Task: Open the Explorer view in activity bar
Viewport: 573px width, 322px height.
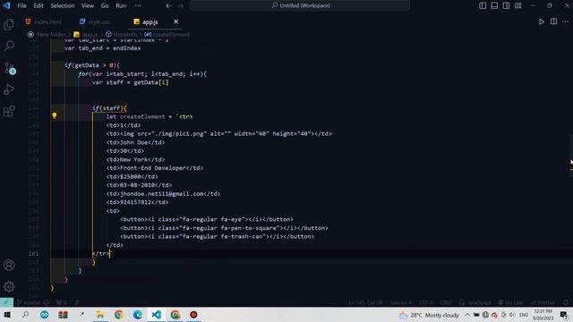Action: [9, 24]
